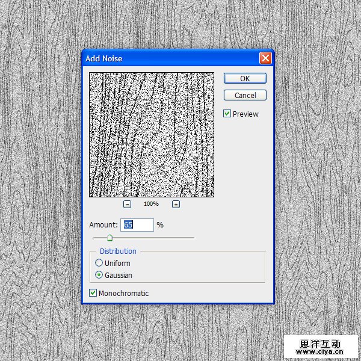Click the wood texture canvas outside dialog
The image size is (361, 361).
click(36, 180)
